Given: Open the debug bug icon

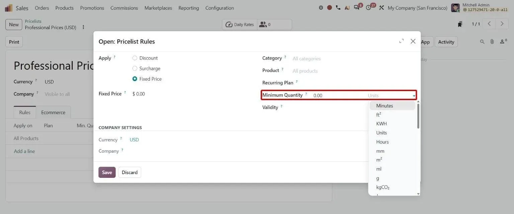Looking at the screenshot, I should click(x=321, y=8).
